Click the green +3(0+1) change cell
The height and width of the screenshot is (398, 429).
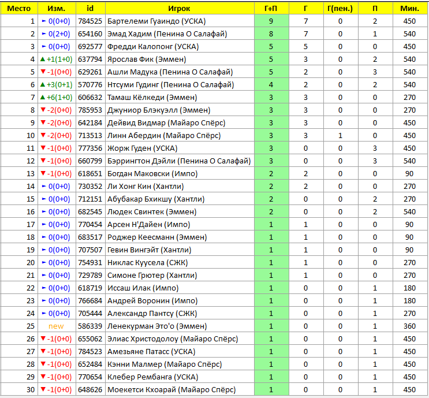57,85
